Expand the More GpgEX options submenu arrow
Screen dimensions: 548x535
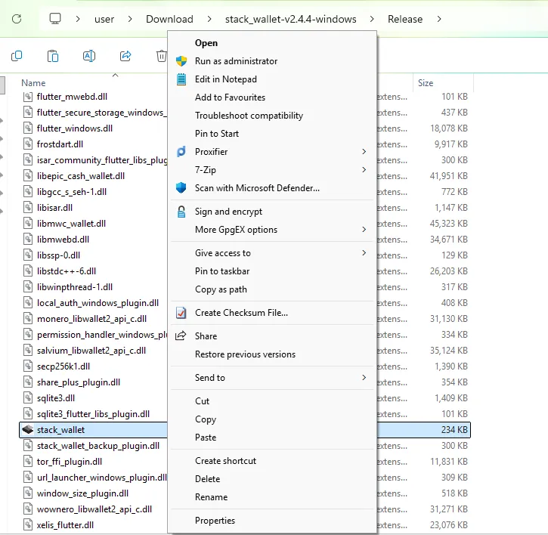click(364, 230)
